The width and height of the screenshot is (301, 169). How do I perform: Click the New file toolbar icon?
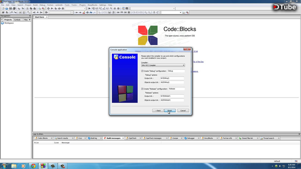click(3, 8)
